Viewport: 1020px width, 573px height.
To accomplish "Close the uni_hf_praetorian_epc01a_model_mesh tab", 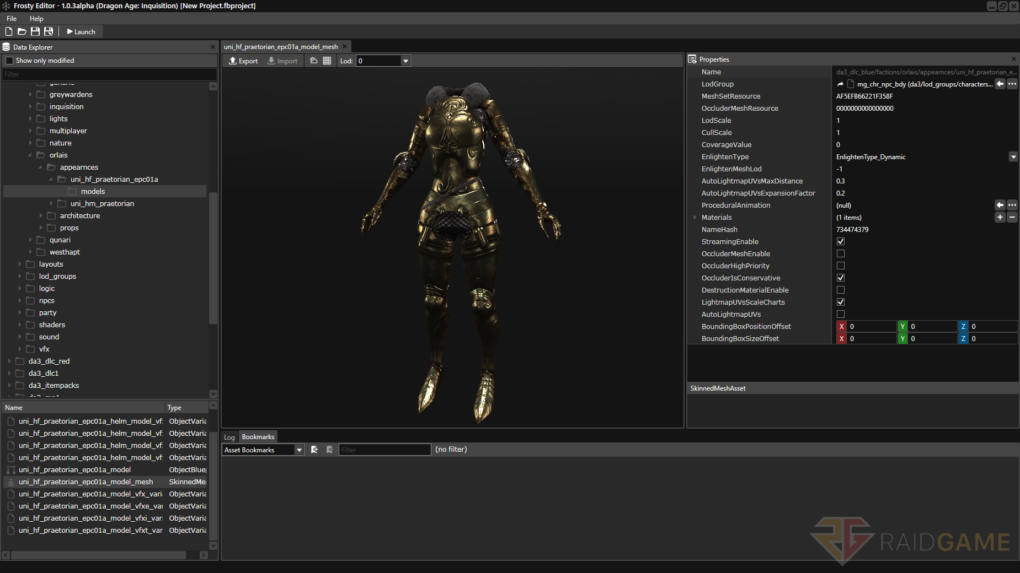I will pyautogui.click(x=345, y=46).
